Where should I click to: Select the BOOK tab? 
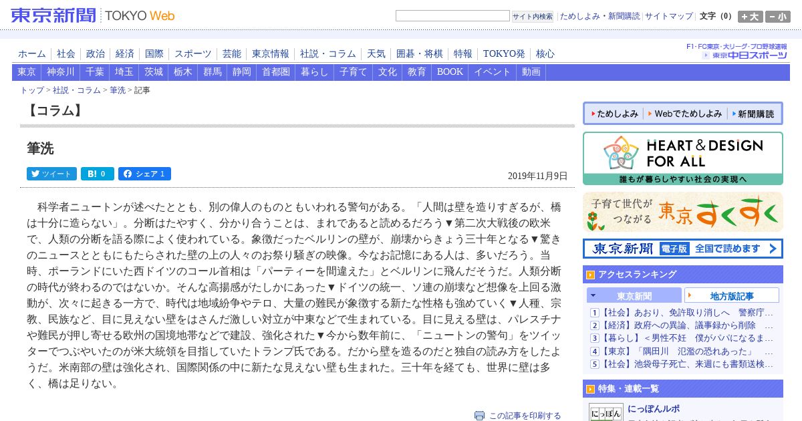pos(450,72)
